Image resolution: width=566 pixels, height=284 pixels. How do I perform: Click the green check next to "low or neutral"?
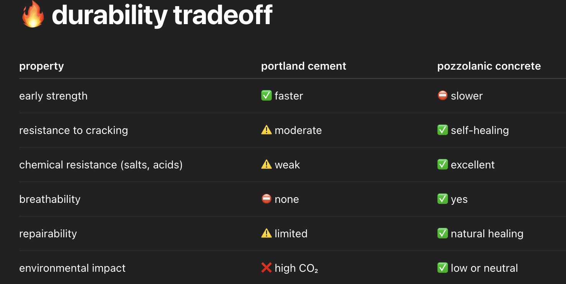tap(442, 268)
